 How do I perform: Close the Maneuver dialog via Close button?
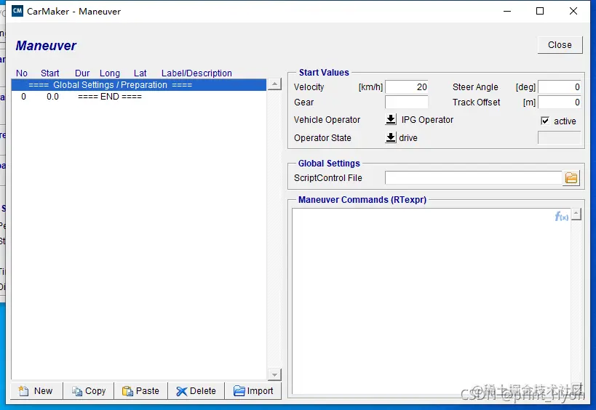(x=560, y=45)
